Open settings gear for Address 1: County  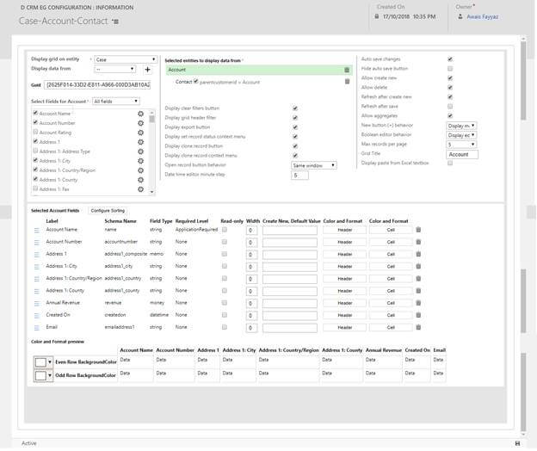[140, 180]
